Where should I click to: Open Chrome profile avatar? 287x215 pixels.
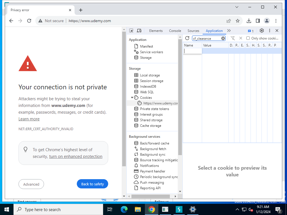coord(267,21)
